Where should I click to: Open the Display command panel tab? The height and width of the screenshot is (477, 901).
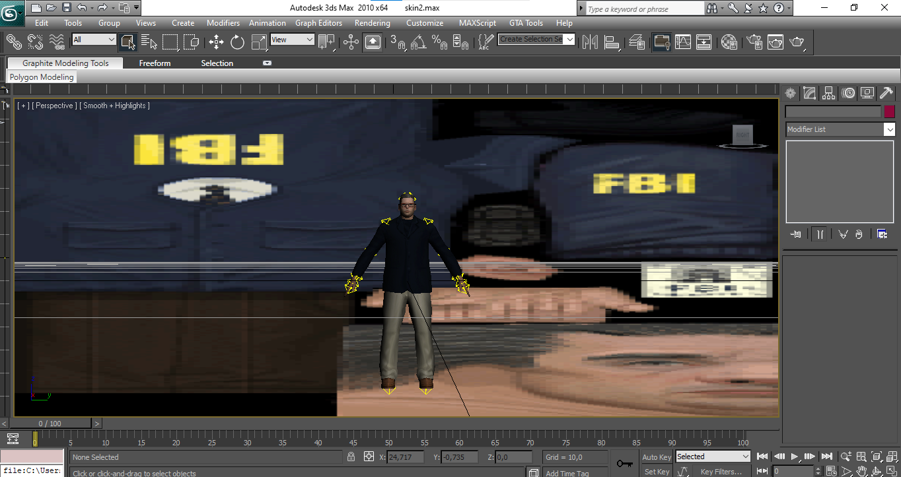(x=867, y=93)
